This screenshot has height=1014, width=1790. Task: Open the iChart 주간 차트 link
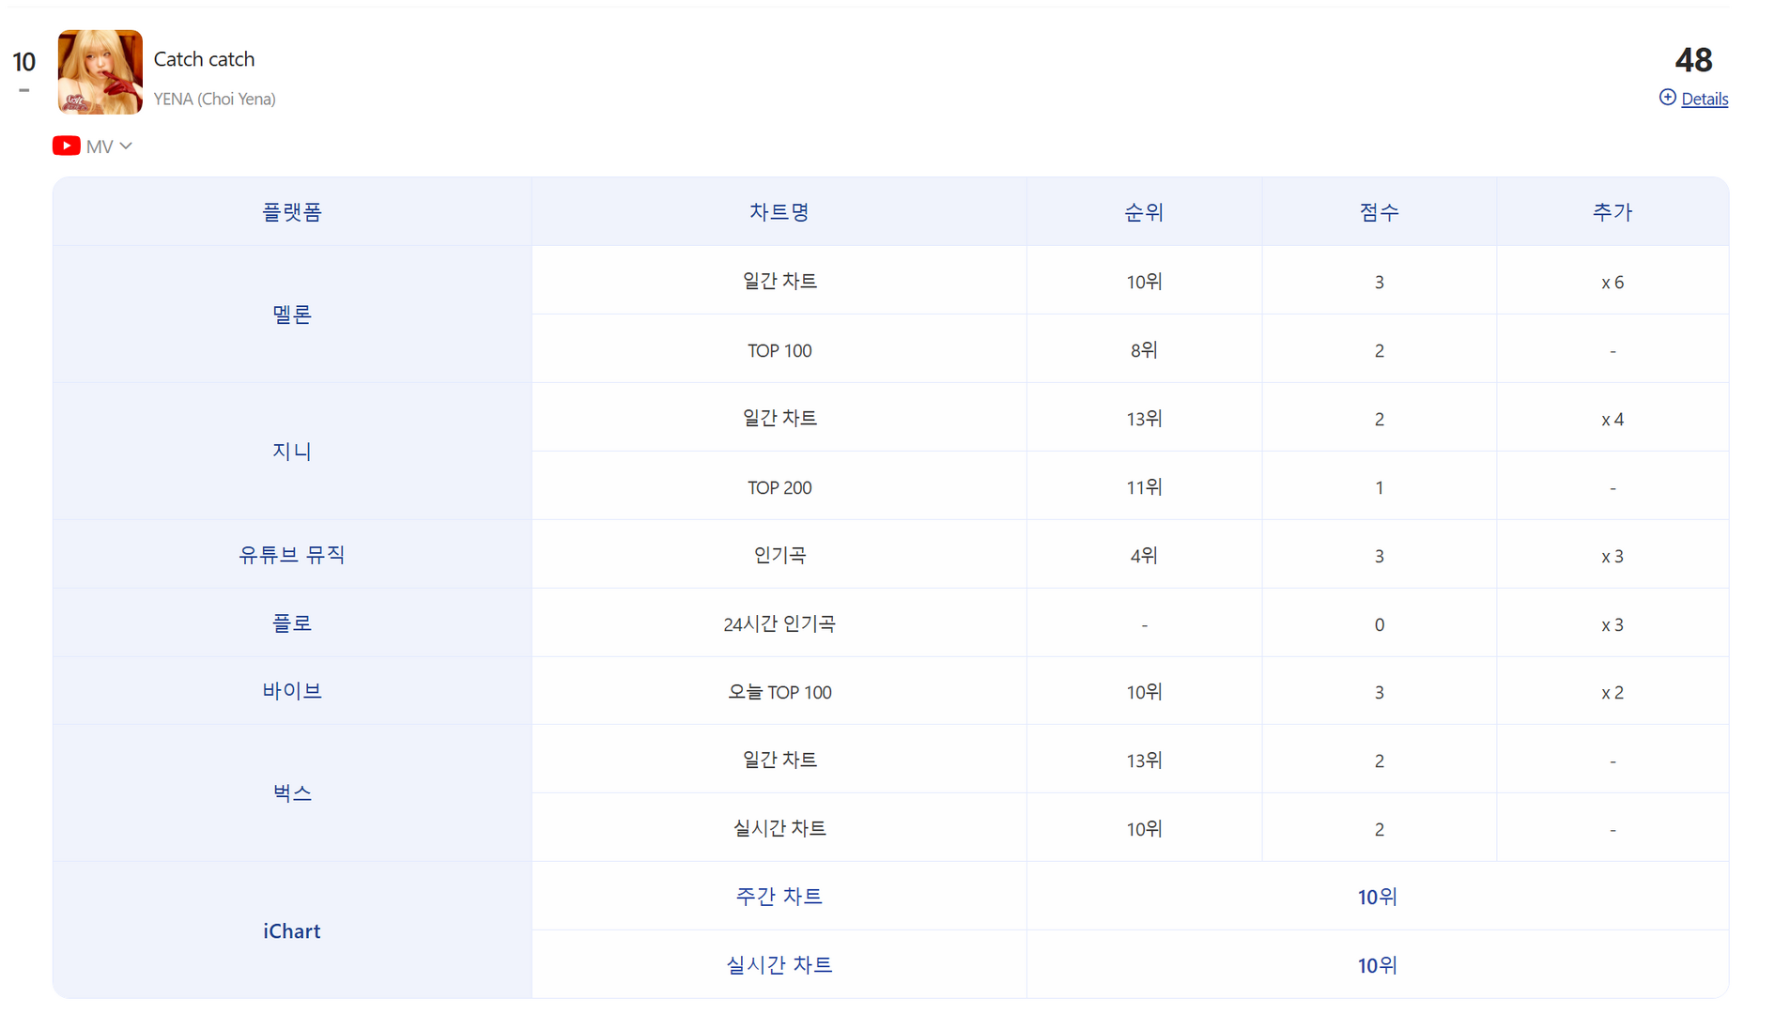(x=779, y=897)
